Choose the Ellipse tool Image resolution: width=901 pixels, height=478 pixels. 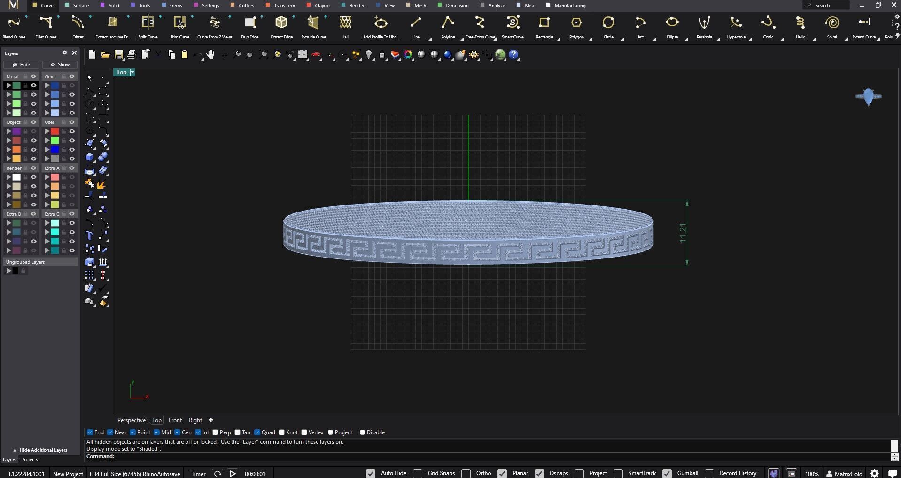[672, 27]
